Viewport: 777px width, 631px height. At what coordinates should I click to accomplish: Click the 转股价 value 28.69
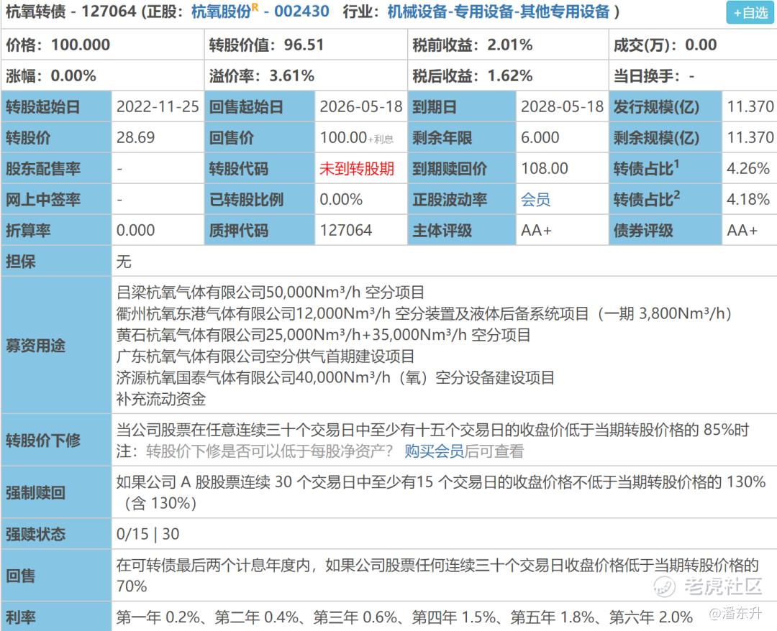(x=135, y=137)
